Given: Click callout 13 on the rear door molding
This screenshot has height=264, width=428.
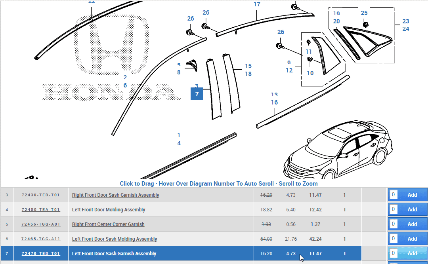Looking at the screenshot, I should tap(274, 95).
